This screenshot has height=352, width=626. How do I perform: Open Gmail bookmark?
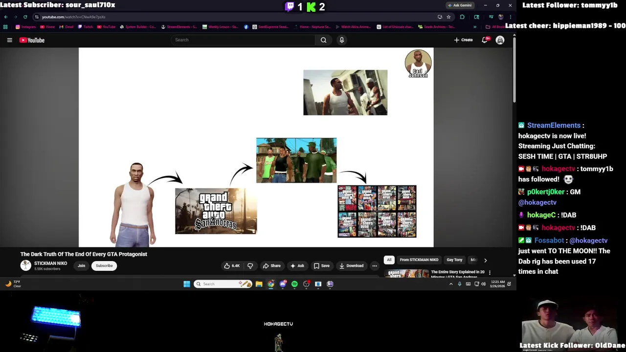[67, 27]
